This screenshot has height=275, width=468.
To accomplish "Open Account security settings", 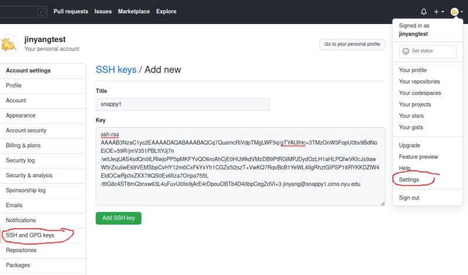I will 43,130.
